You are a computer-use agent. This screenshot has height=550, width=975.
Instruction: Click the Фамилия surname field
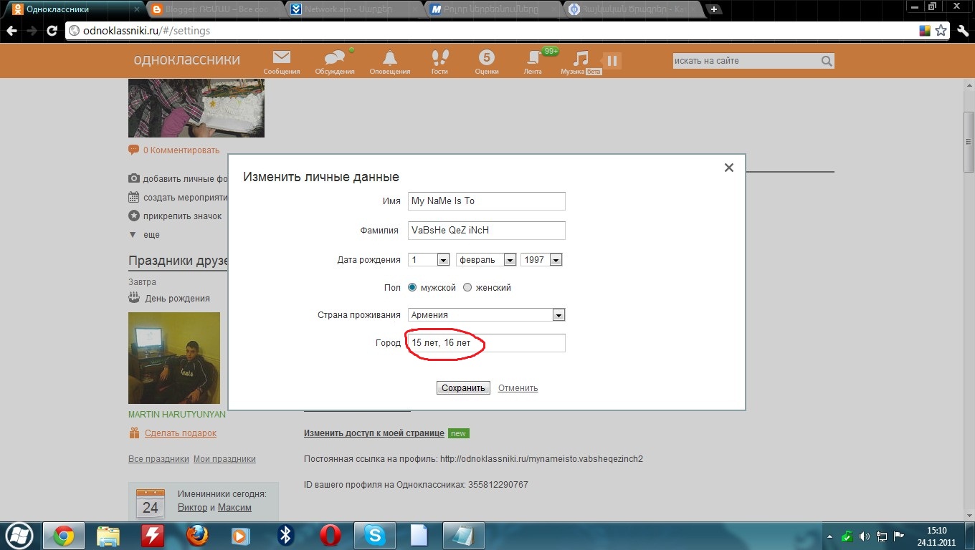click(486, 231)
